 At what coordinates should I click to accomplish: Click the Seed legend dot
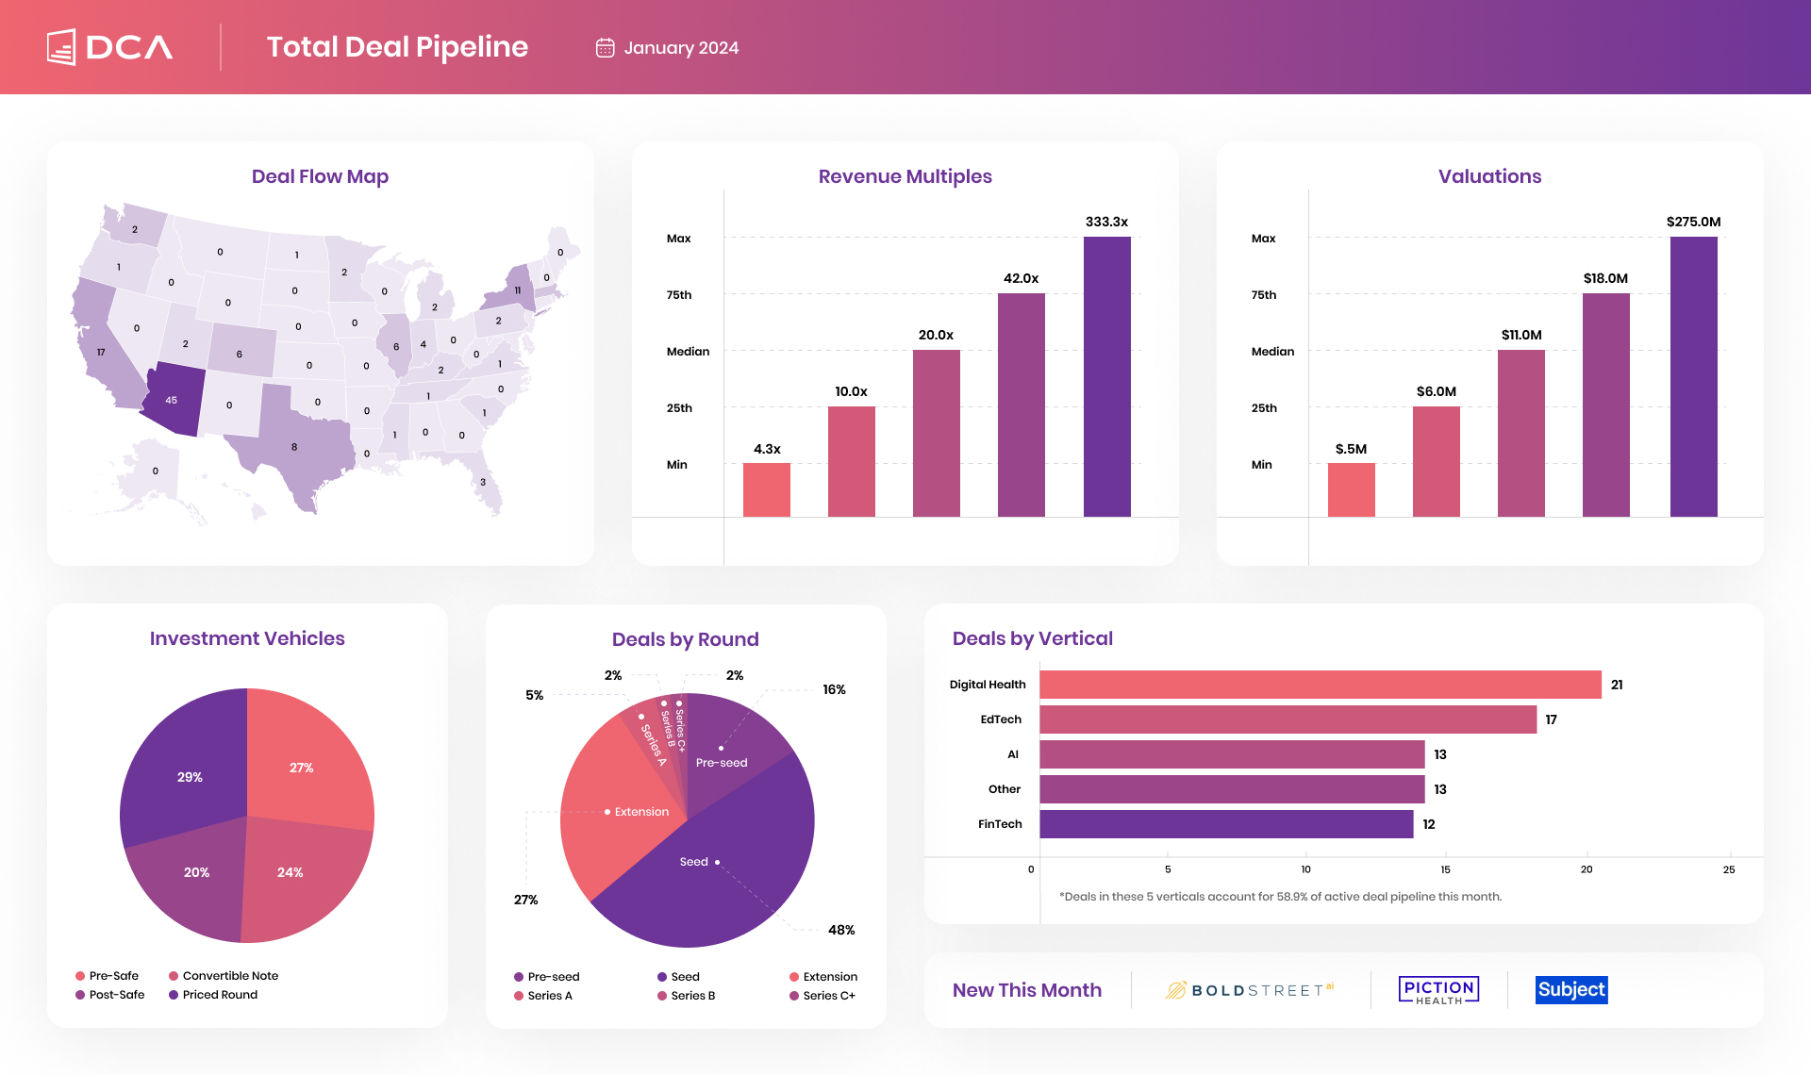pyautogui.click(x=660, y=976)
